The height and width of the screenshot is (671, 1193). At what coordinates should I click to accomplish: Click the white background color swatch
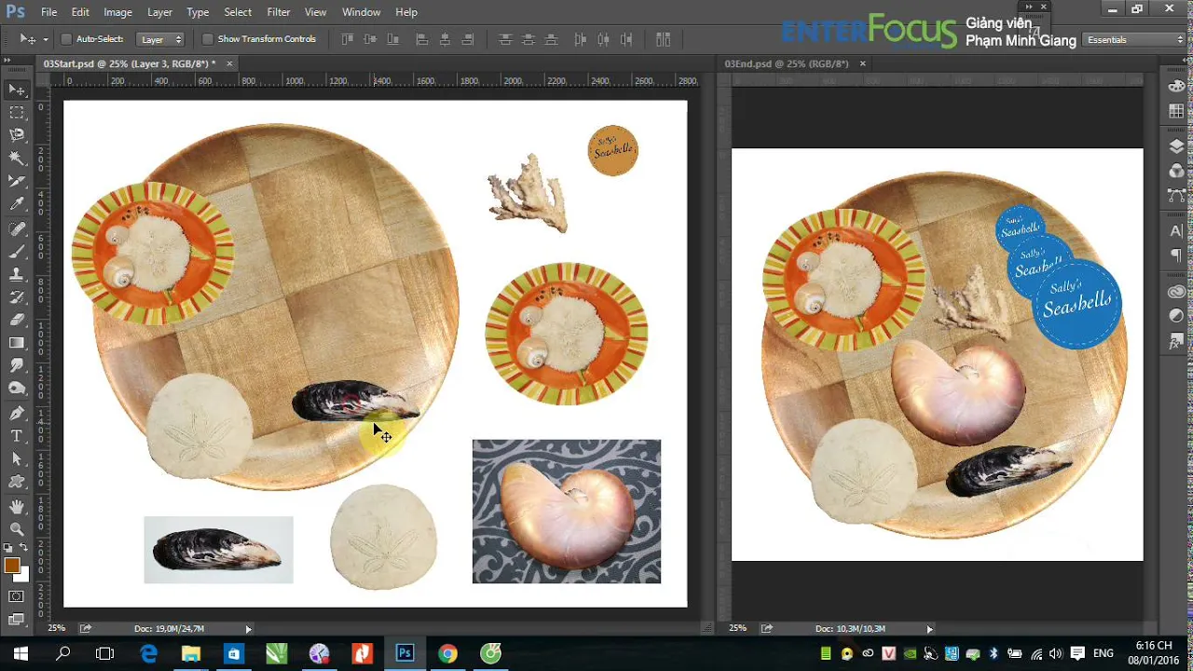(x=23, y=576)
